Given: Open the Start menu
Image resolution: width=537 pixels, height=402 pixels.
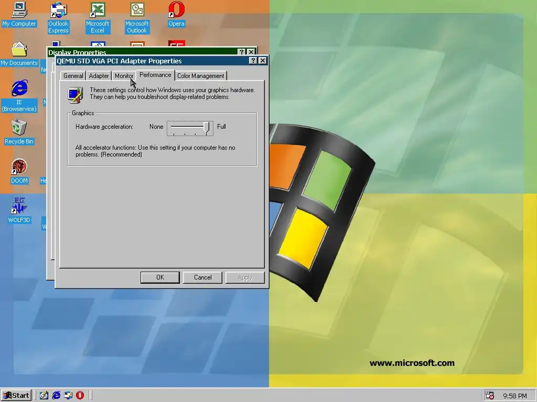Looking at the screenshot, I should coord(16,396).
